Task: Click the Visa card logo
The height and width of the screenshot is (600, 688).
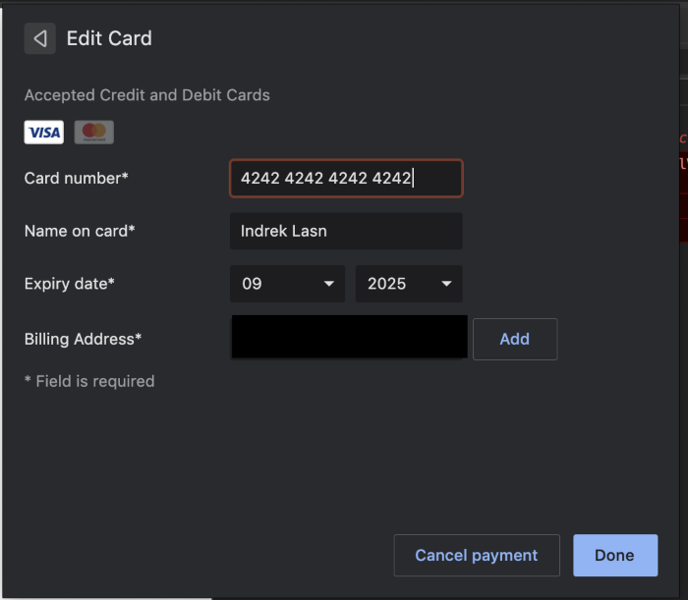Action: 44,133
